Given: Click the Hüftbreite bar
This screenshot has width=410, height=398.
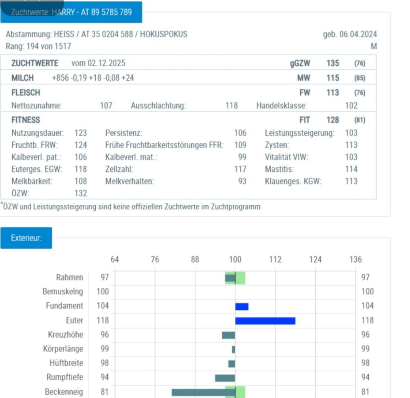Looking at the screenshot, I should [x=232, y=363].
